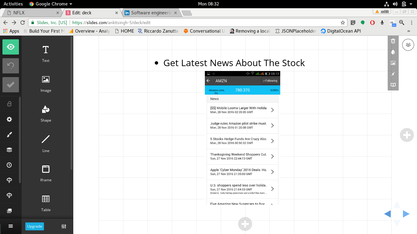The image size is (417, 234).
Task: Click the Undo button in the sidebar
Action: [x=11, y=66]
